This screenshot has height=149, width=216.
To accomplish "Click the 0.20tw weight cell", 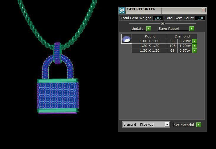I will click(x=185, y=41).
